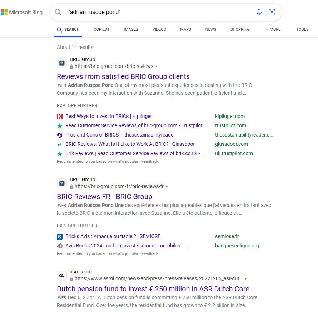Viewport: 318px width, 316px height.
Task: Click the Kiplinger red K icon
Action: (x=60, y=117)
